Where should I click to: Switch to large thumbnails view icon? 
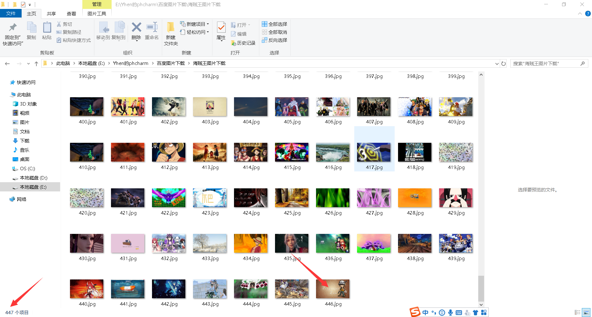click(x=586, y=312)
